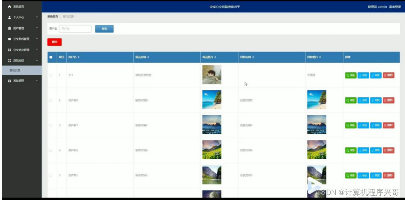405x200 pixels.
Task: Open the lake sunset message image in 用户名7 row
Action: tap(212, 125)
